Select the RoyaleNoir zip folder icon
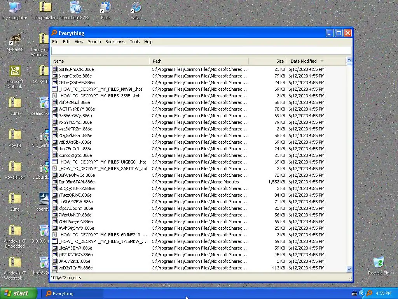 [15, 167]
